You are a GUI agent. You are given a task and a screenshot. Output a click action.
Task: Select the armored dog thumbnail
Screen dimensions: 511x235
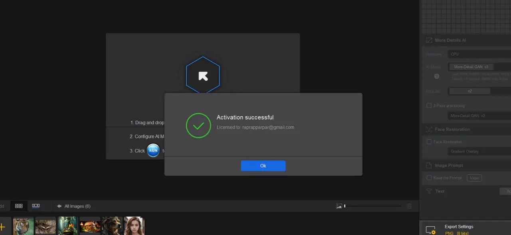tap(112, 226)
